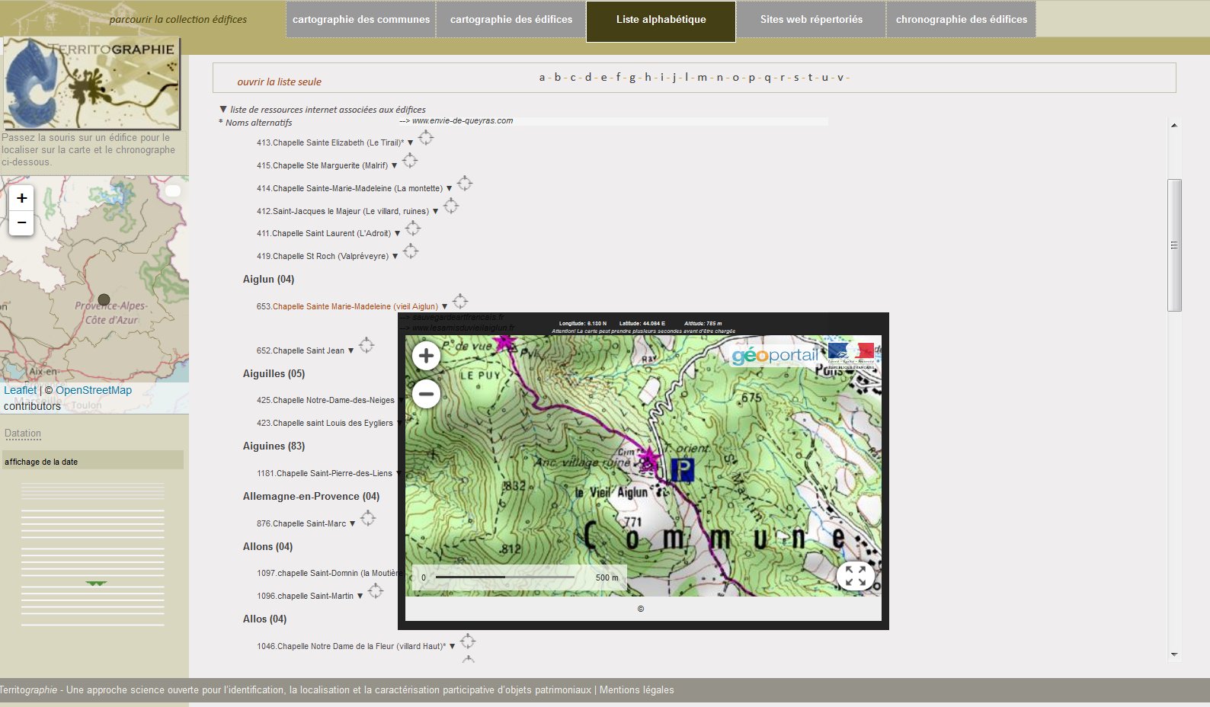
Task: Click crosshair beside chapelle Saint-Martin
Action: [x=376, y=591]
